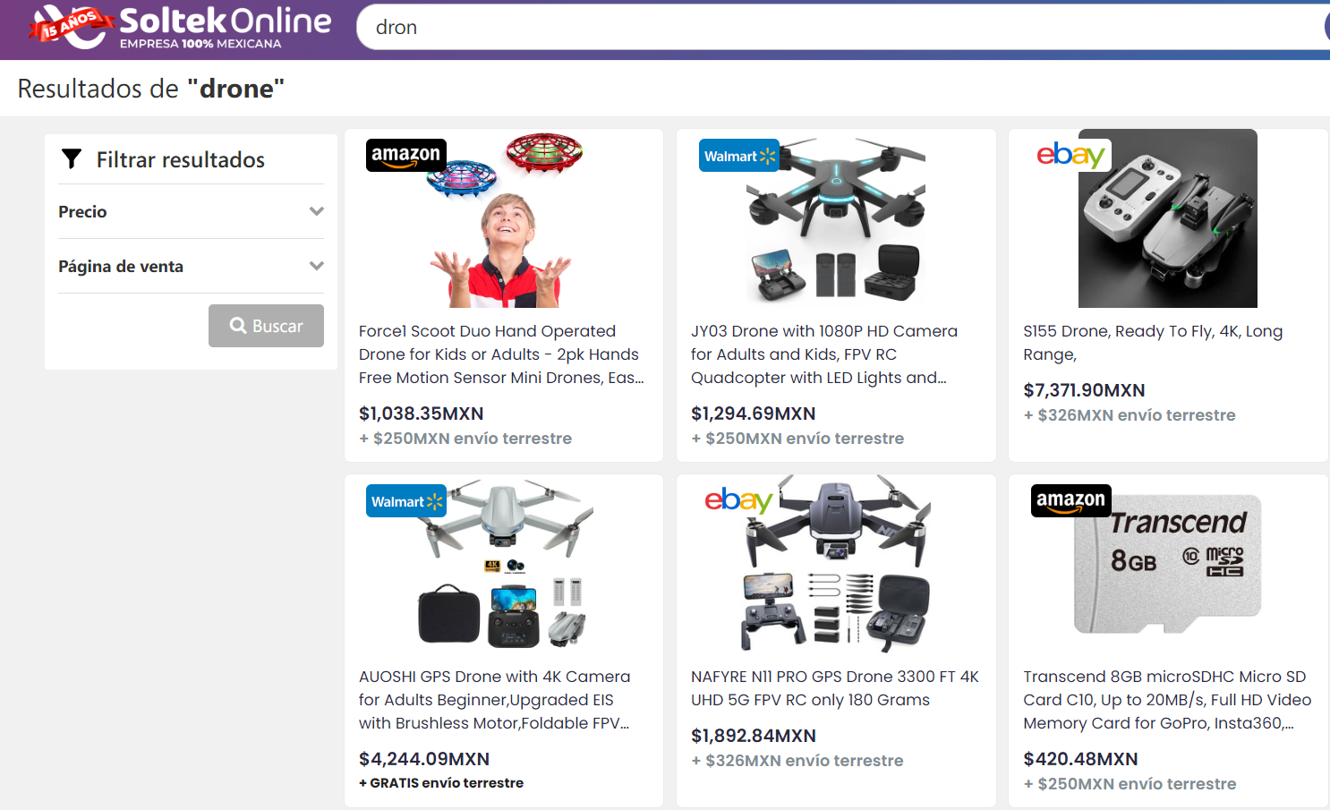Click the eBay badge on NAFYRE drone
The image size is (1330, 810).
(x=738, y=500)
